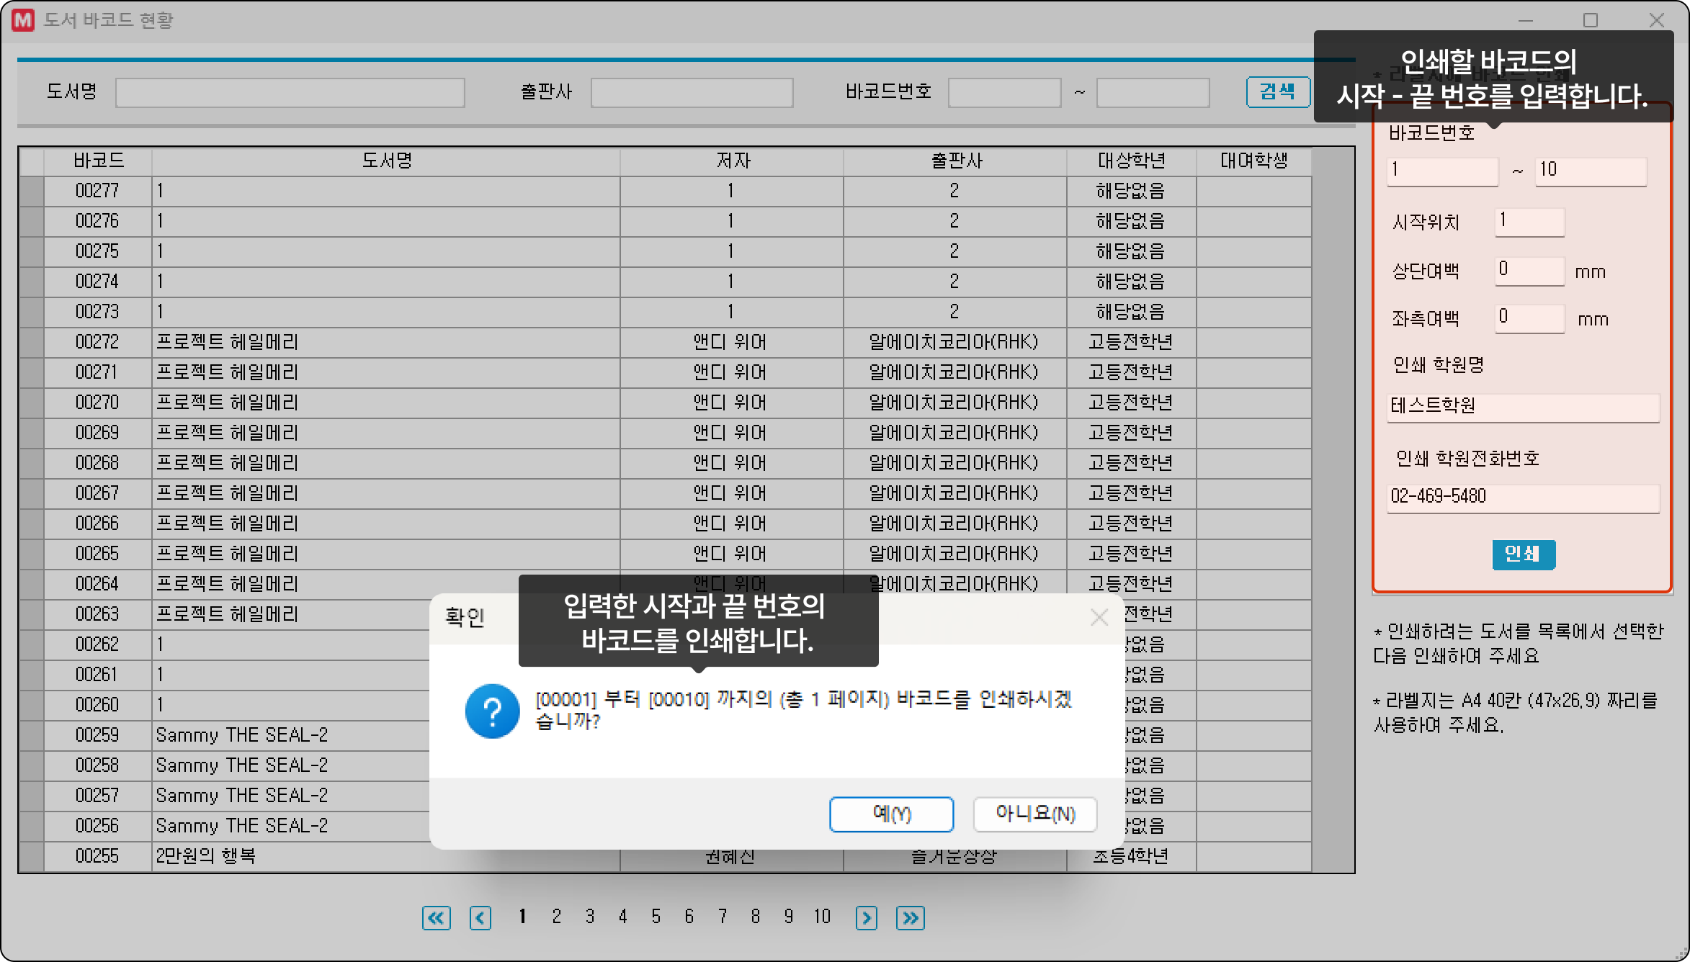Focus the 도서명 search field

(290, 93)
